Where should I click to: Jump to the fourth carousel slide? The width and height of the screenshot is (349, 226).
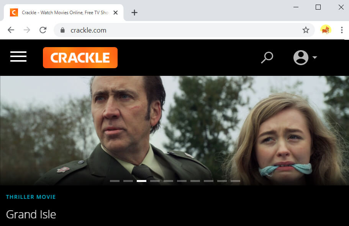[x=155, y=181]
